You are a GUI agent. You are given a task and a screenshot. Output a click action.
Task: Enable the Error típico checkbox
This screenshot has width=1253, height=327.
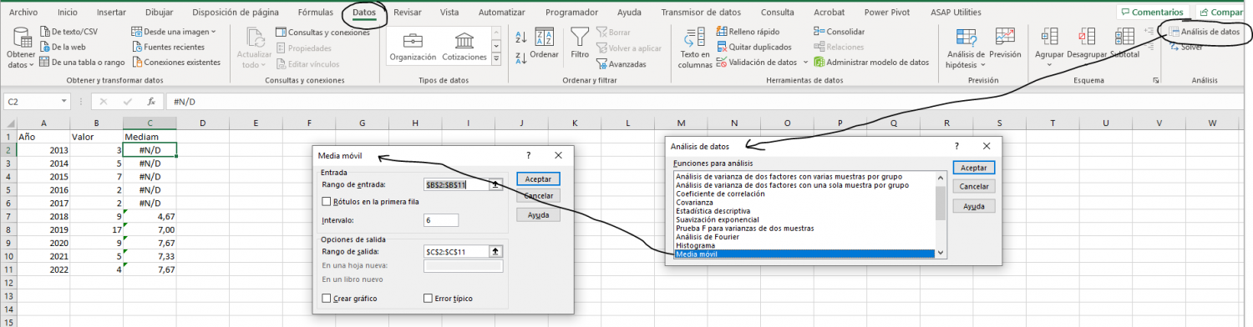click(429, 298)
